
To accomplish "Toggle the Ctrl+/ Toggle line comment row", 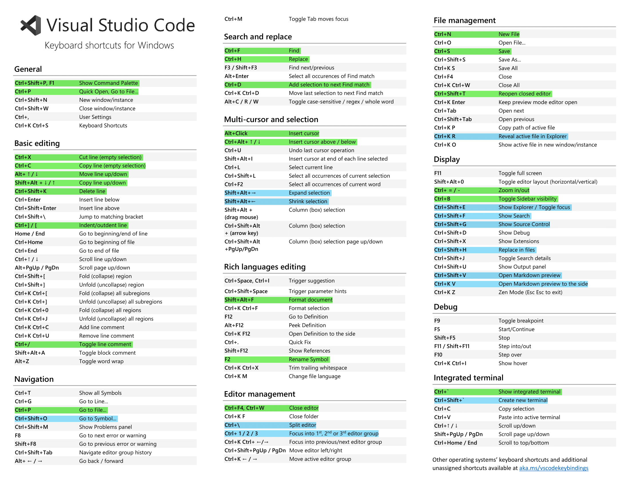I will pos(73,344).
